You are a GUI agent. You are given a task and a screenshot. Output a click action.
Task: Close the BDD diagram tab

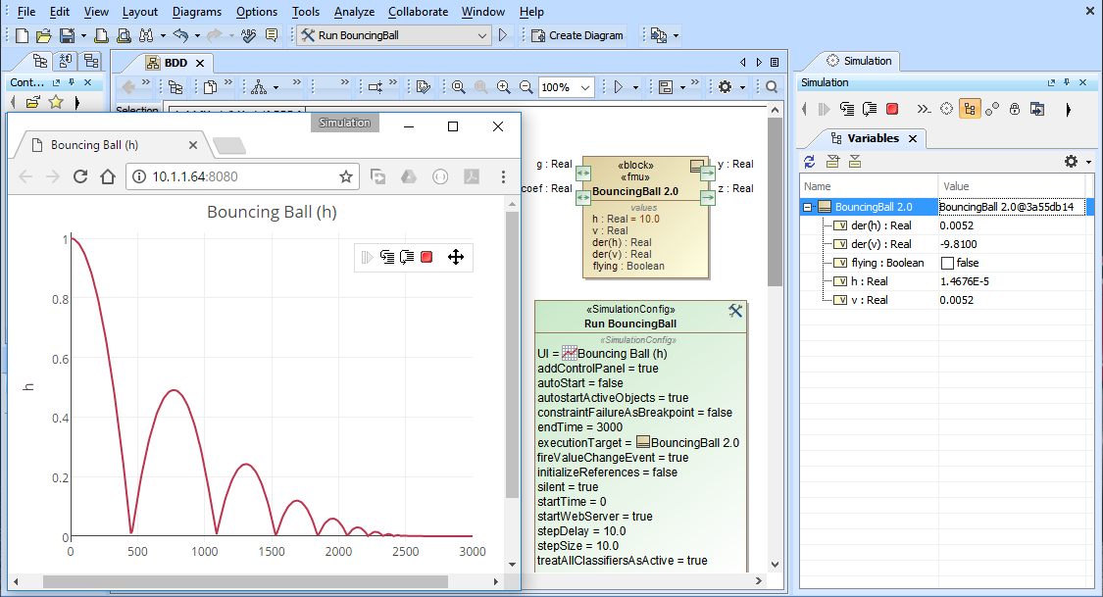coord(200,64)
